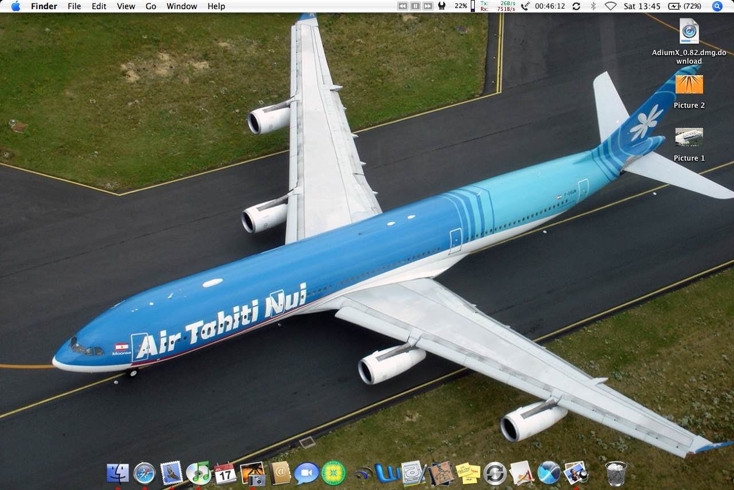This screenshot has width=734, height=490.
Task: Open the battery status menu showing 72%
Action: pos(685,6)
